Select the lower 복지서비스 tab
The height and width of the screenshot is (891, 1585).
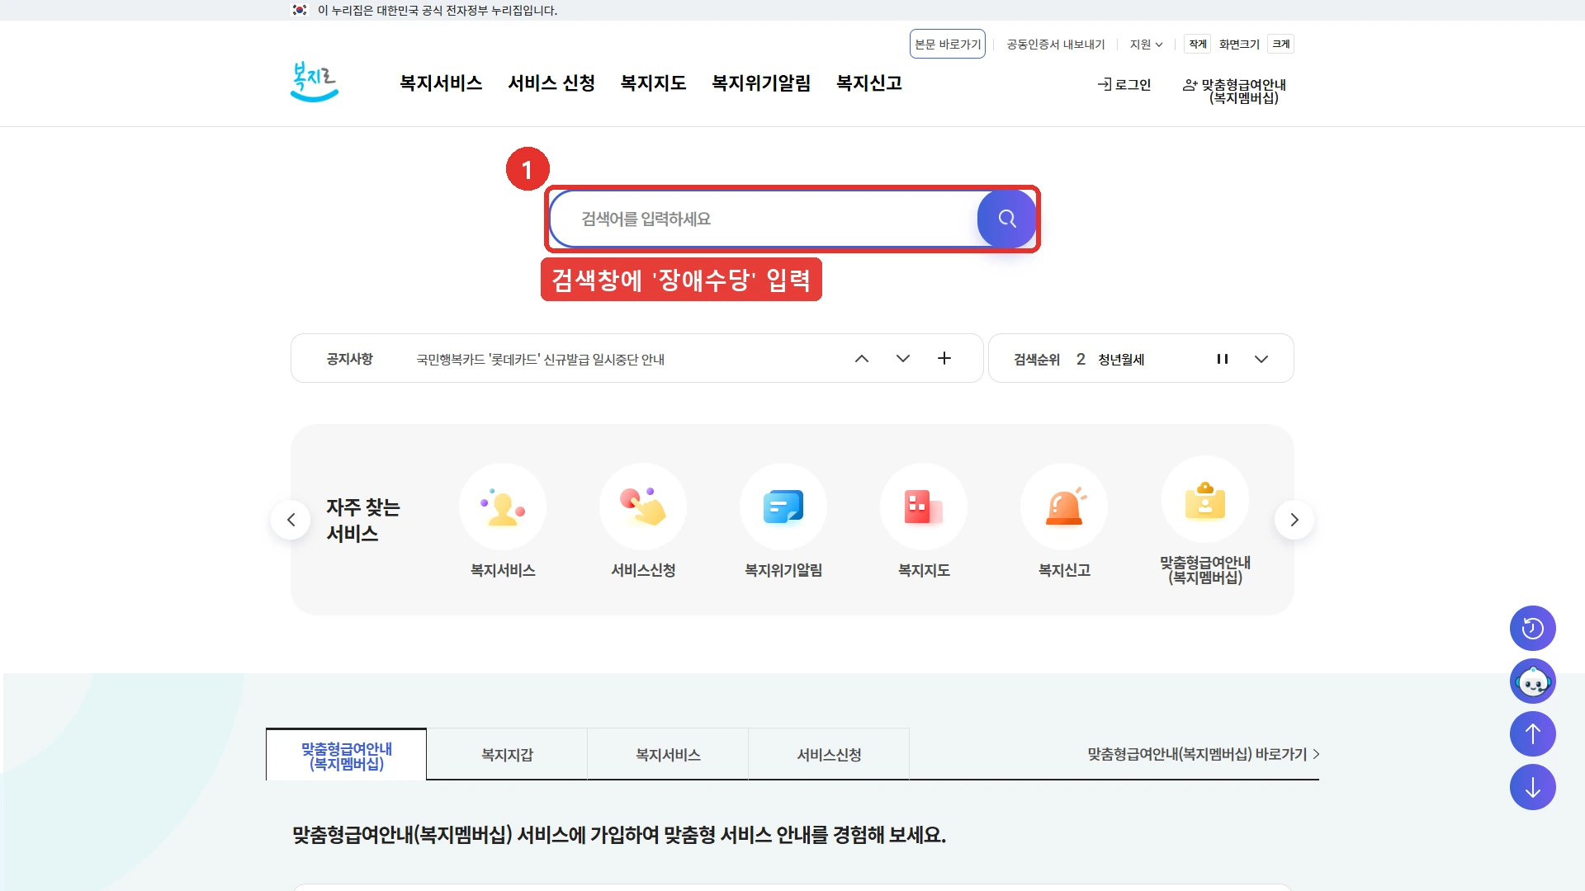tap(668, 755)
